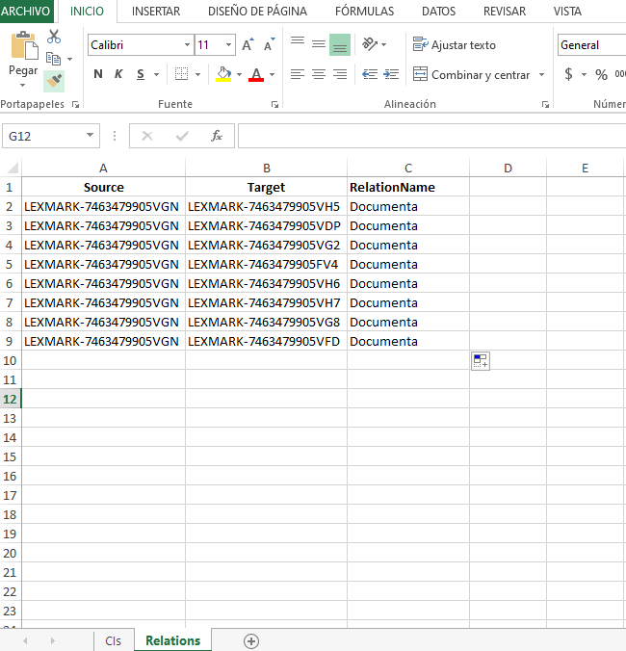Decrease indent
This screenshot has height=651, width=626.
coord(370,74)
